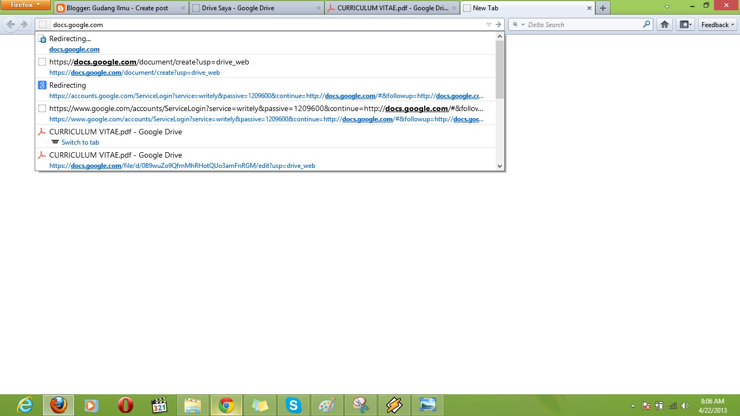The height and width of the screenshot is (416, 740).
Task: Switch to the CURRICULUM VITAE.pdf tab
Action: click(392, 8)
